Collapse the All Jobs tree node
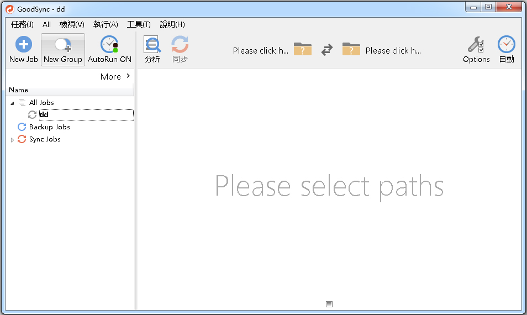The width and height of the screenshot is (527, 315). [12, 103]
